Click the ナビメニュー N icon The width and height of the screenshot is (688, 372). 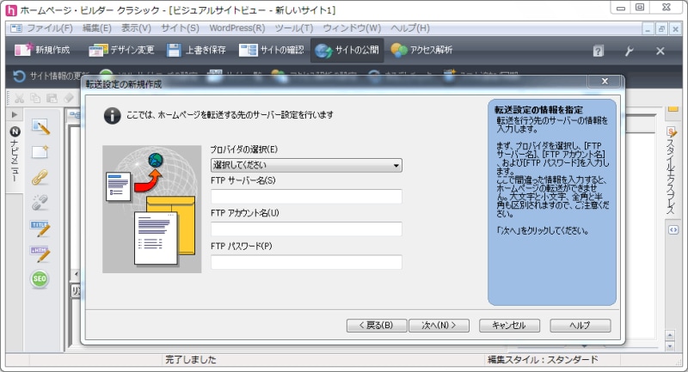point(15,131)
